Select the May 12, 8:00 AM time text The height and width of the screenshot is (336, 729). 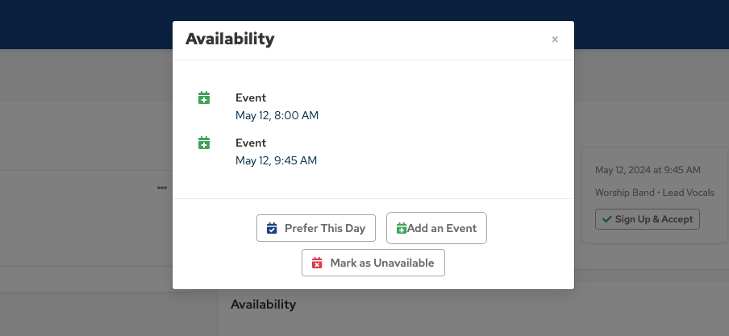coord(277,115)
